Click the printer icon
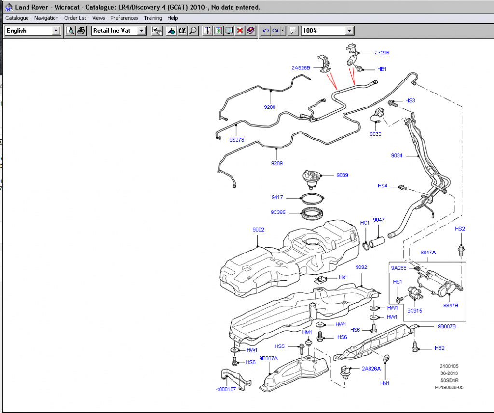This screenshot has width=494, height=413. 81,30
